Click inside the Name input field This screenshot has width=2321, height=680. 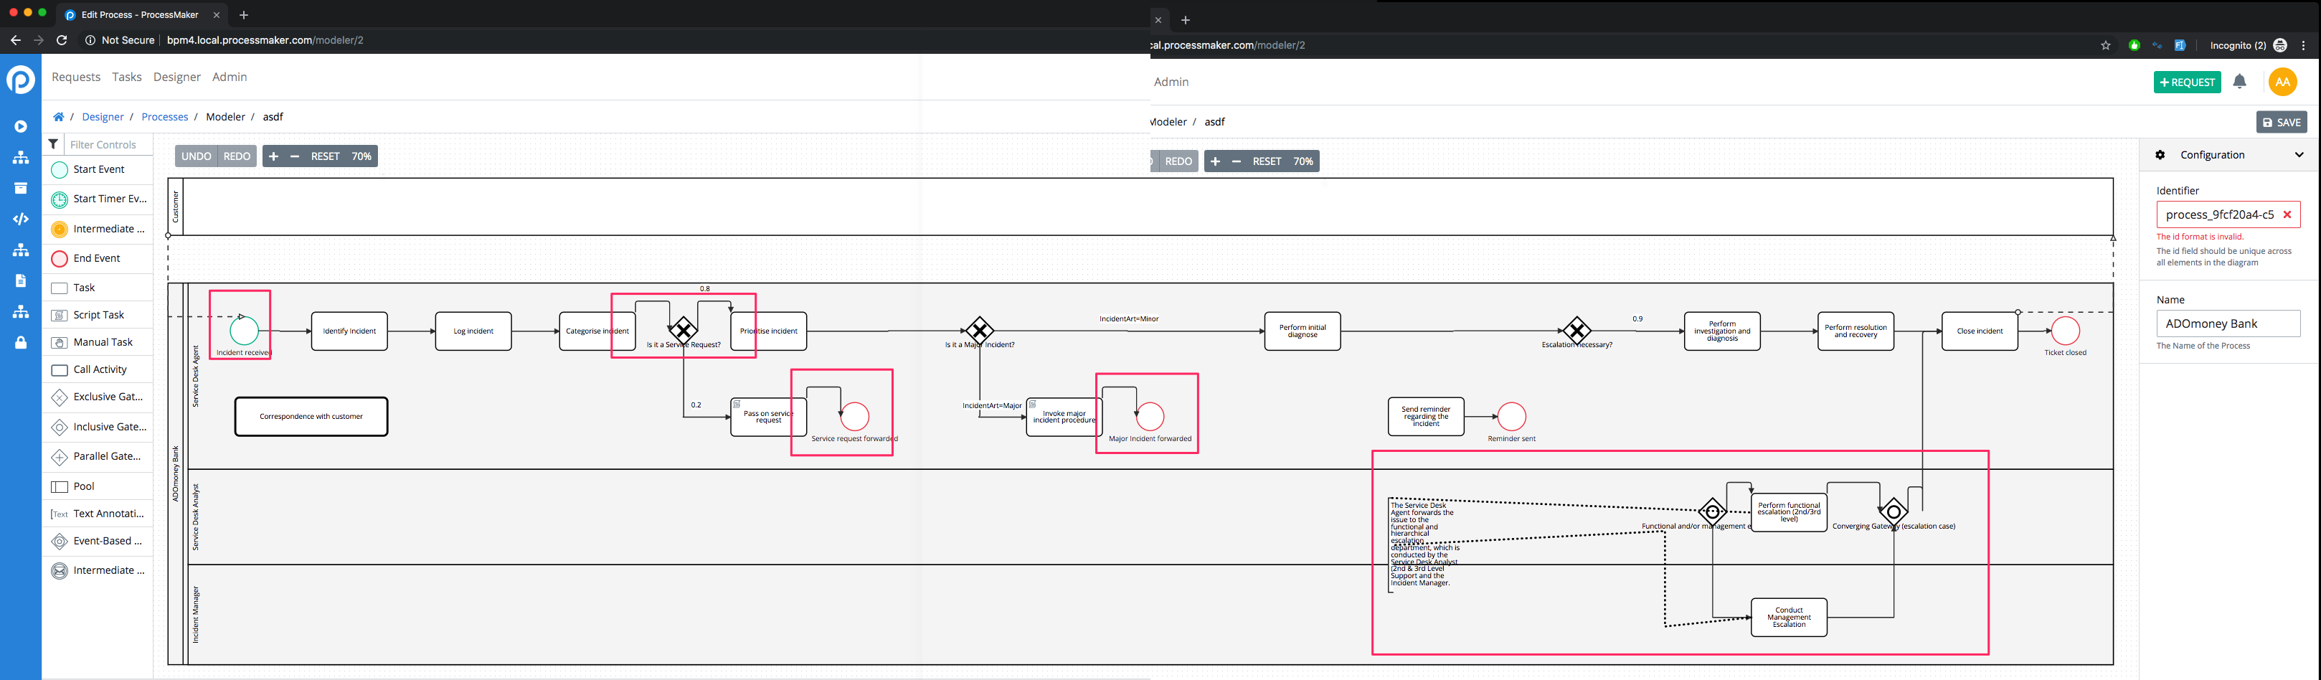point(2227,324)
